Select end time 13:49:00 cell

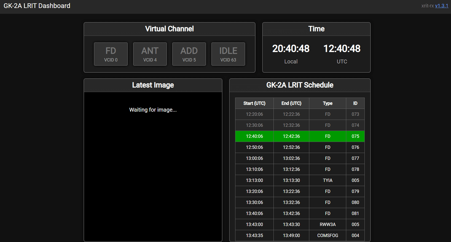(291, 235)
